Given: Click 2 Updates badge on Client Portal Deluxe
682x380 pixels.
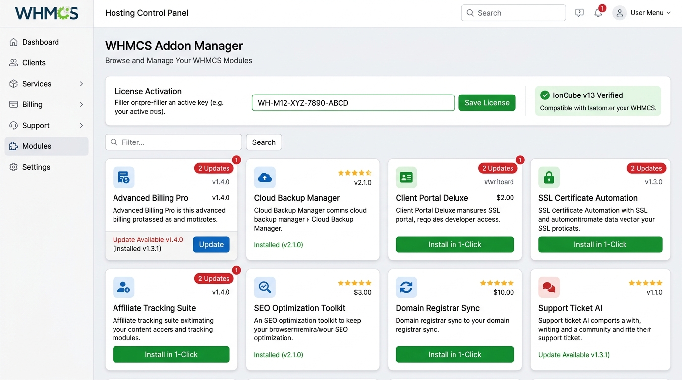Looking at the screenshot, I should tap(498, 168).
